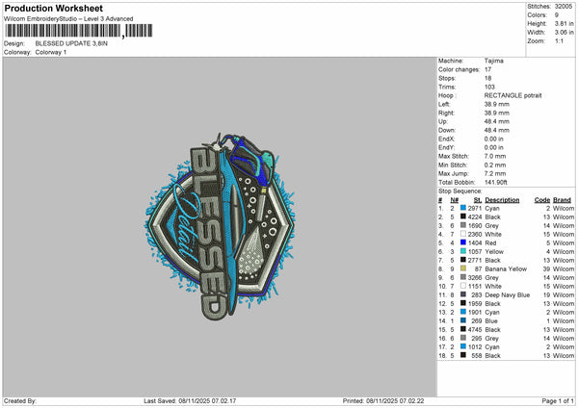Click the Brand column header

point(562,200)
